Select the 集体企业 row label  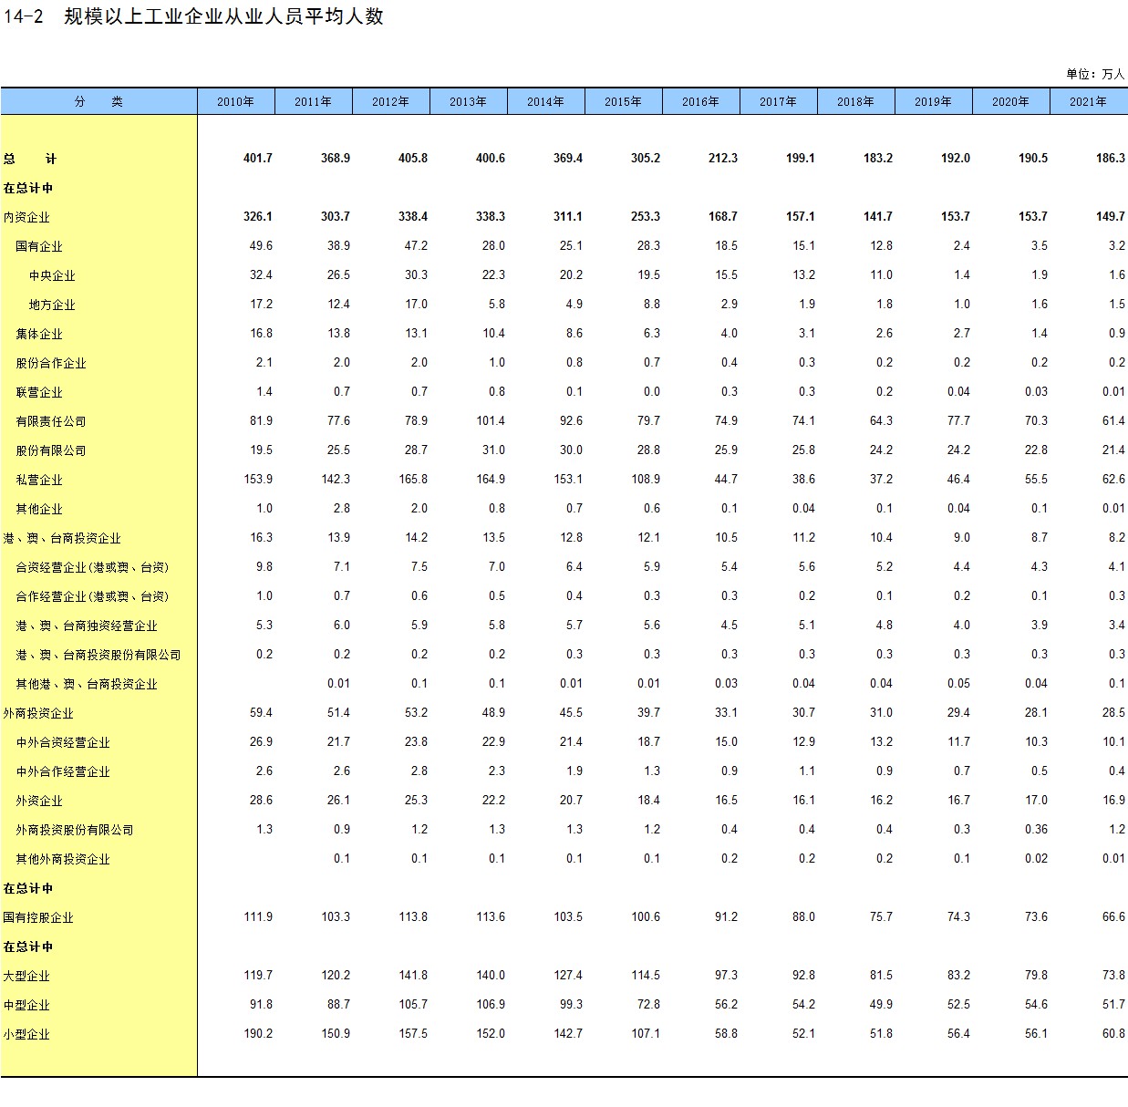click(39, 334)
